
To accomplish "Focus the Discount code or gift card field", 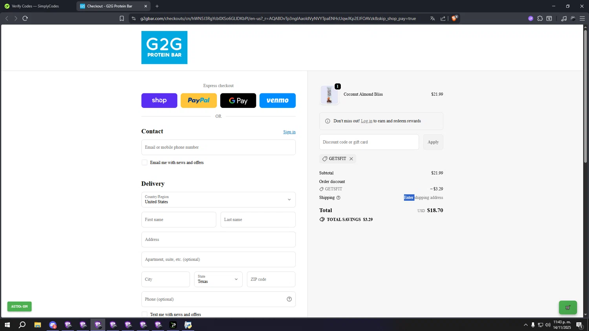I will [369, 142].
